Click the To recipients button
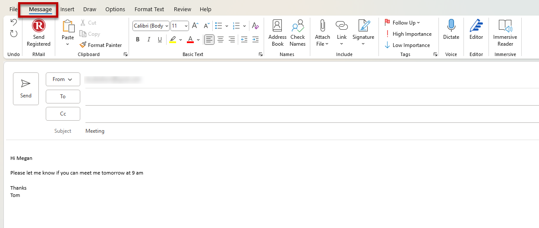 pyautogui.click(x=63, y=97)
